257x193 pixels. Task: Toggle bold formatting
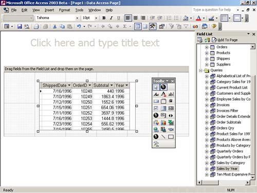coord(104,18)
